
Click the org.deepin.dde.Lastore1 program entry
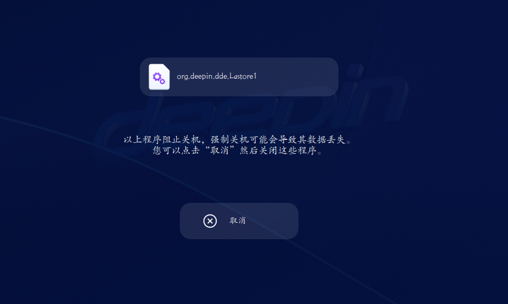[x=239, y=77]
